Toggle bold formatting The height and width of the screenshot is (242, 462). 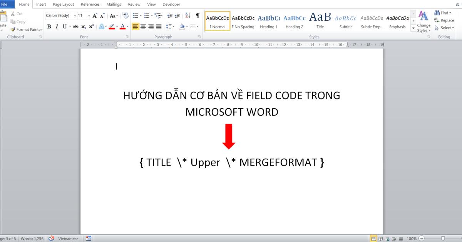pyautogui.click(x=49, y=27)
